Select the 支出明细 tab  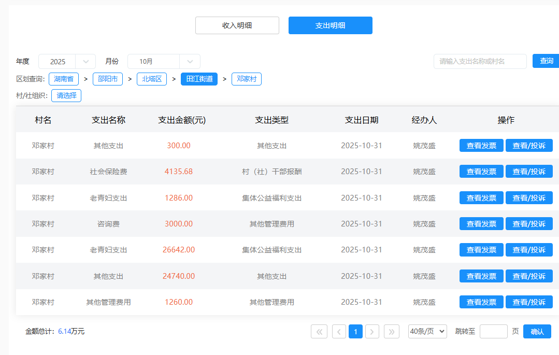click(330, 25)
